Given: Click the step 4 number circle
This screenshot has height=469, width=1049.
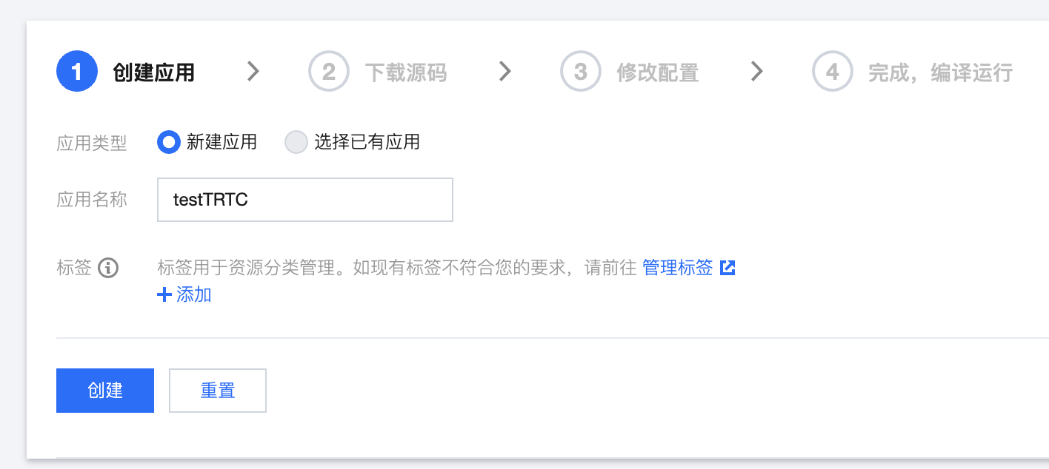Looking at the screenshot, I should [x=832, y=72].
